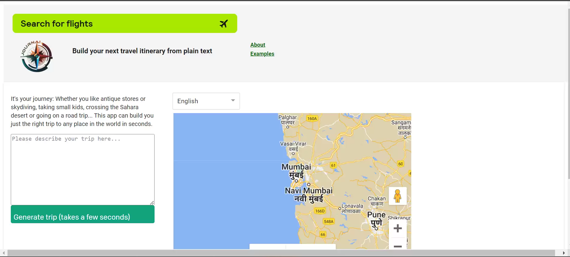Viewport: 570px width, 257px height.
Task: Click the Mumbai city label on the map
Action: (x=296, y=167)
